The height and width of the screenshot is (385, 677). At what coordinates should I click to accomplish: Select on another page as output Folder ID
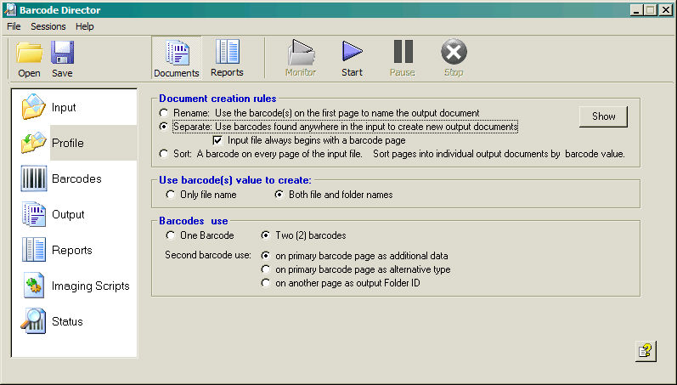tap(267, 283)
